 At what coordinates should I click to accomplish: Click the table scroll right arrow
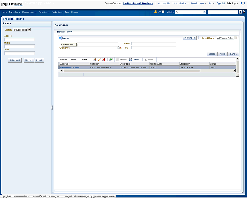pyautogui.click(x=234, y=71)
